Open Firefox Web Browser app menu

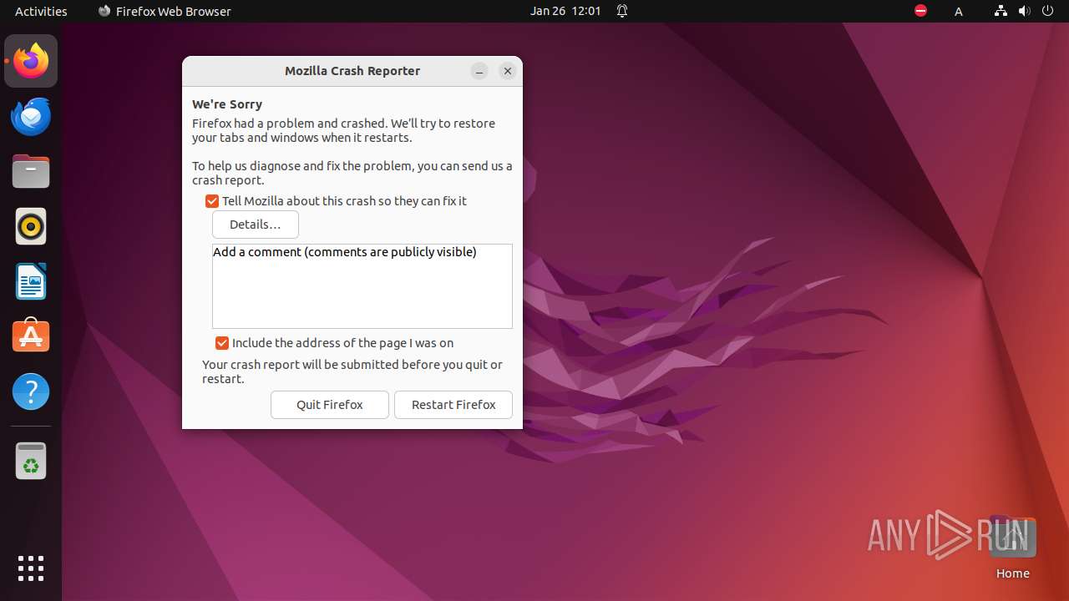[165, 11]
